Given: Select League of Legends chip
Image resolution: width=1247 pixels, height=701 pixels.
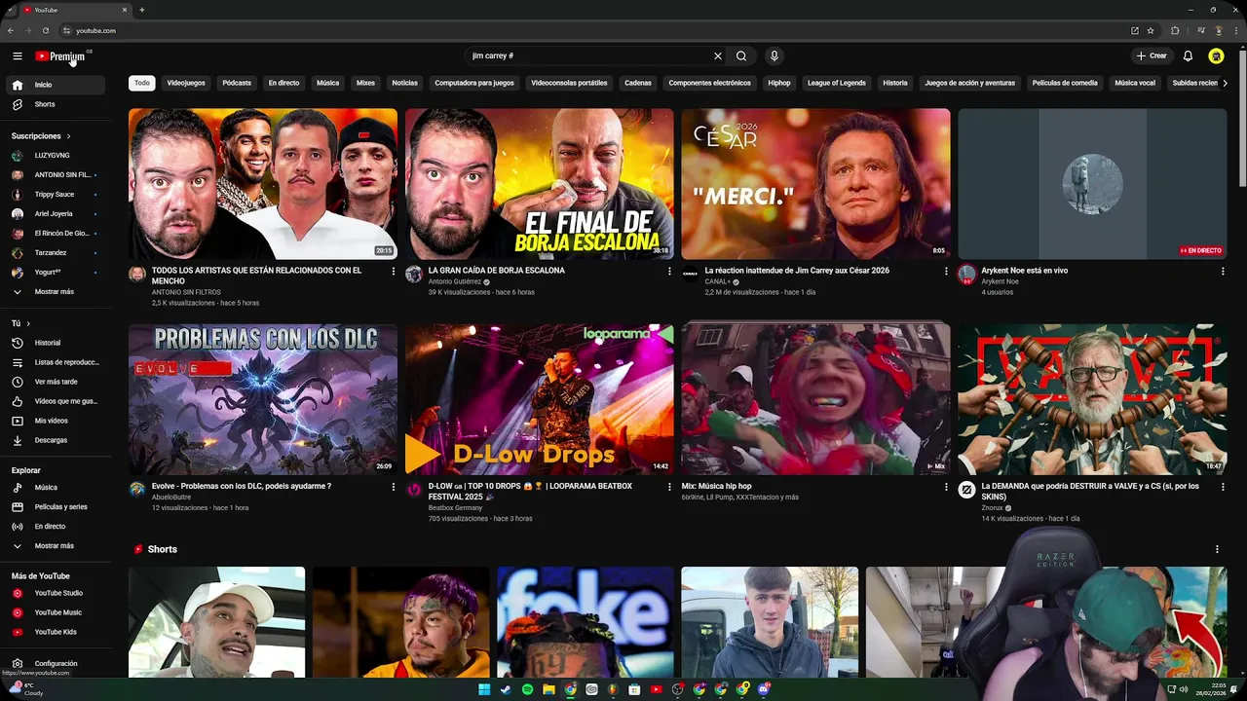Looking at the screenshot, I should [x=837, y=83].
